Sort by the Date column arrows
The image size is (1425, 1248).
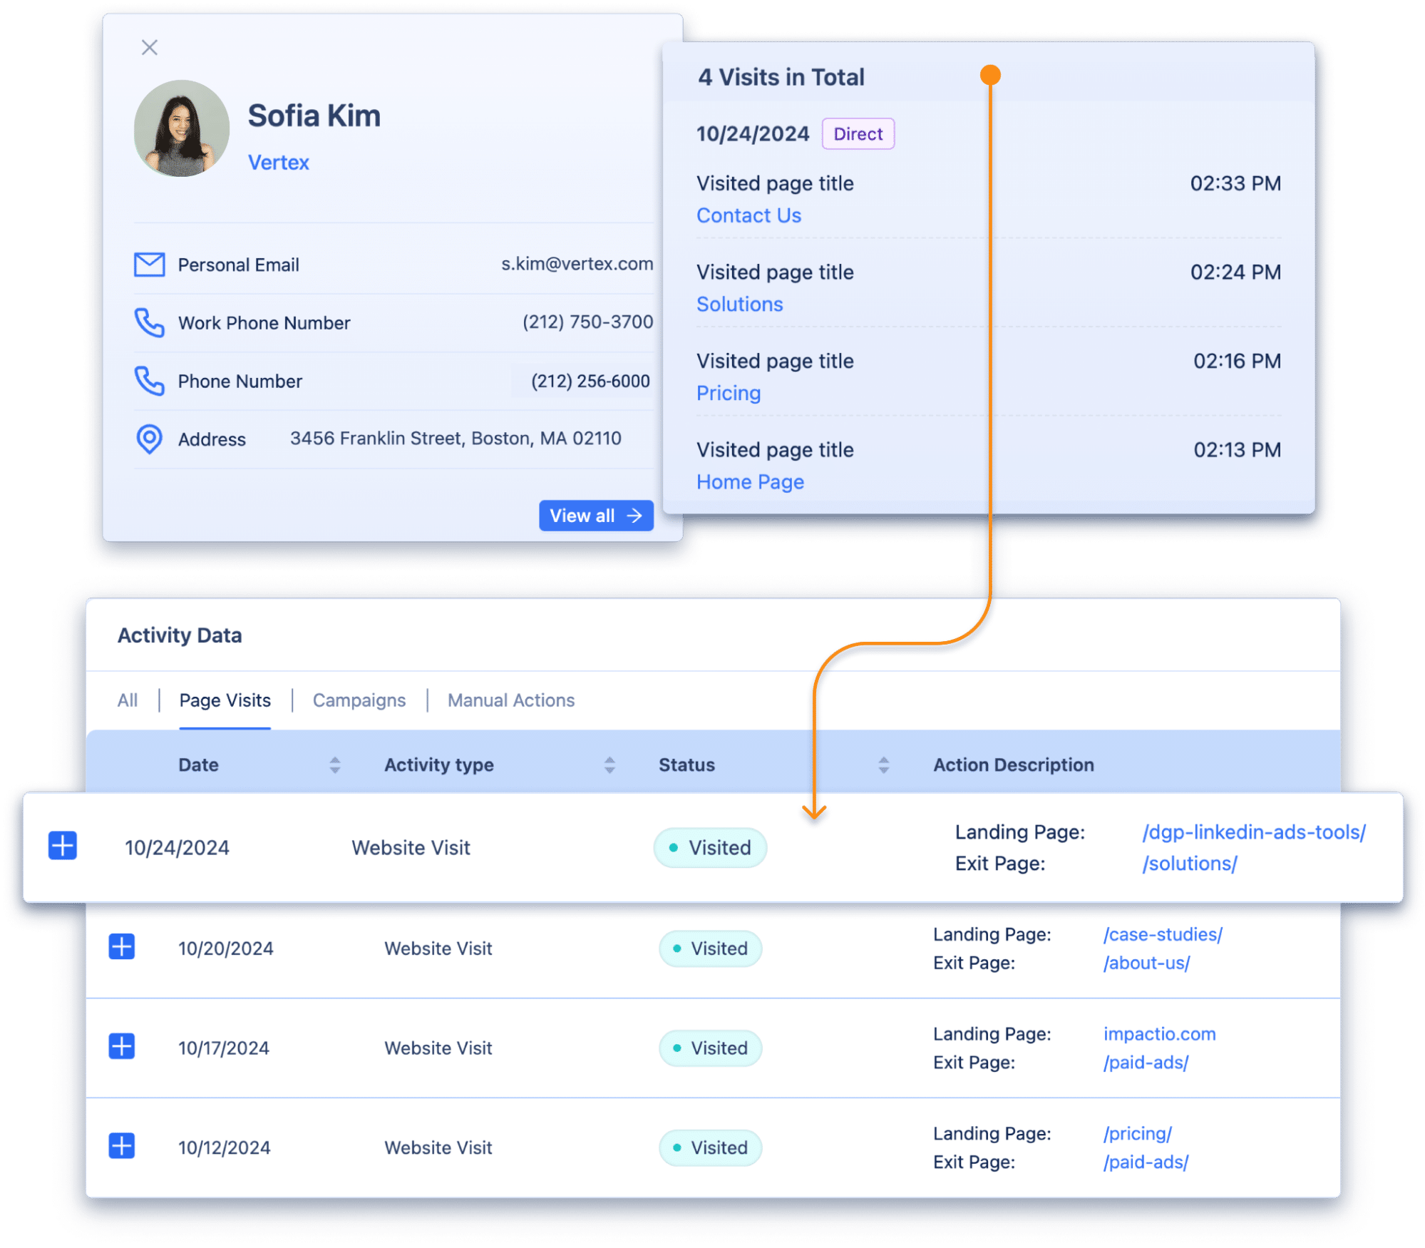coord(335,765)
